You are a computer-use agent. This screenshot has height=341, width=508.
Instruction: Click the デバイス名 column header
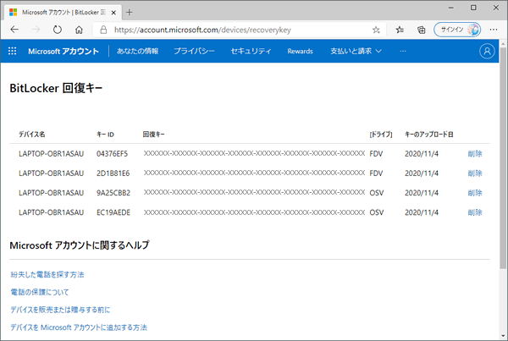click(x=32, y=135)
